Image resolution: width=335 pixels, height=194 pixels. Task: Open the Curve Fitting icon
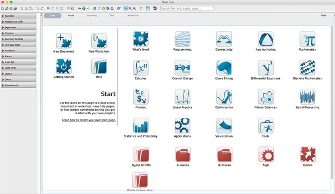point(224,68)
